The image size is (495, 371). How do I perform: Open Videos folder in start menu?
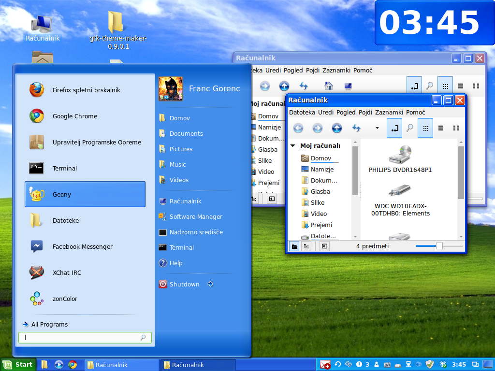(174, 180)
